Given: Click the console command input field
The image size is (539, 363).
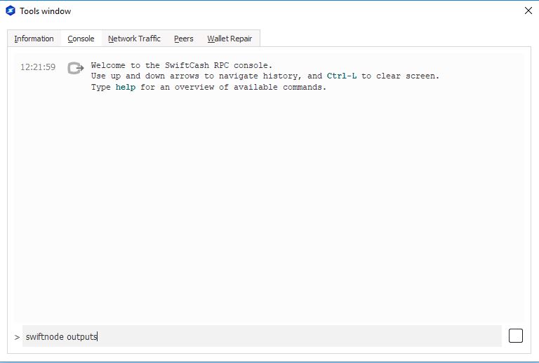Looking at the screenshot, I should (262, 336).
